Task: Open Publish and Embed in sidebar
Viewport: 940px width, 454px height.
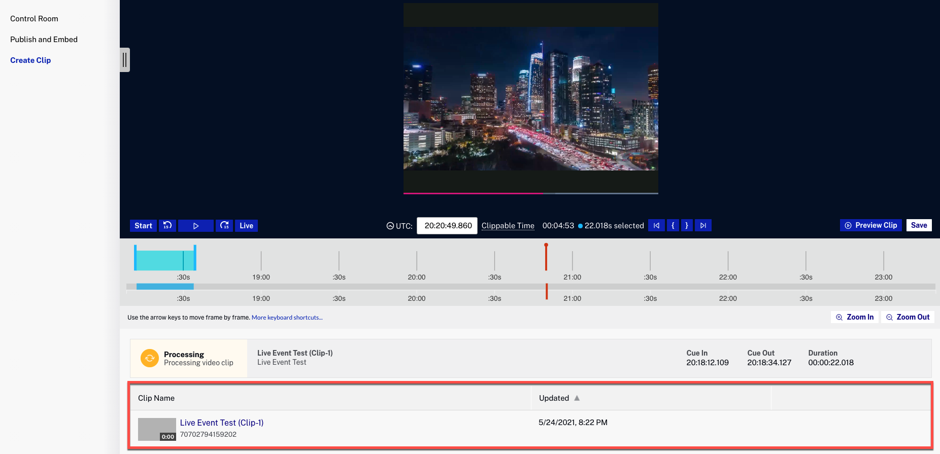Action: (x=44, y=40)
